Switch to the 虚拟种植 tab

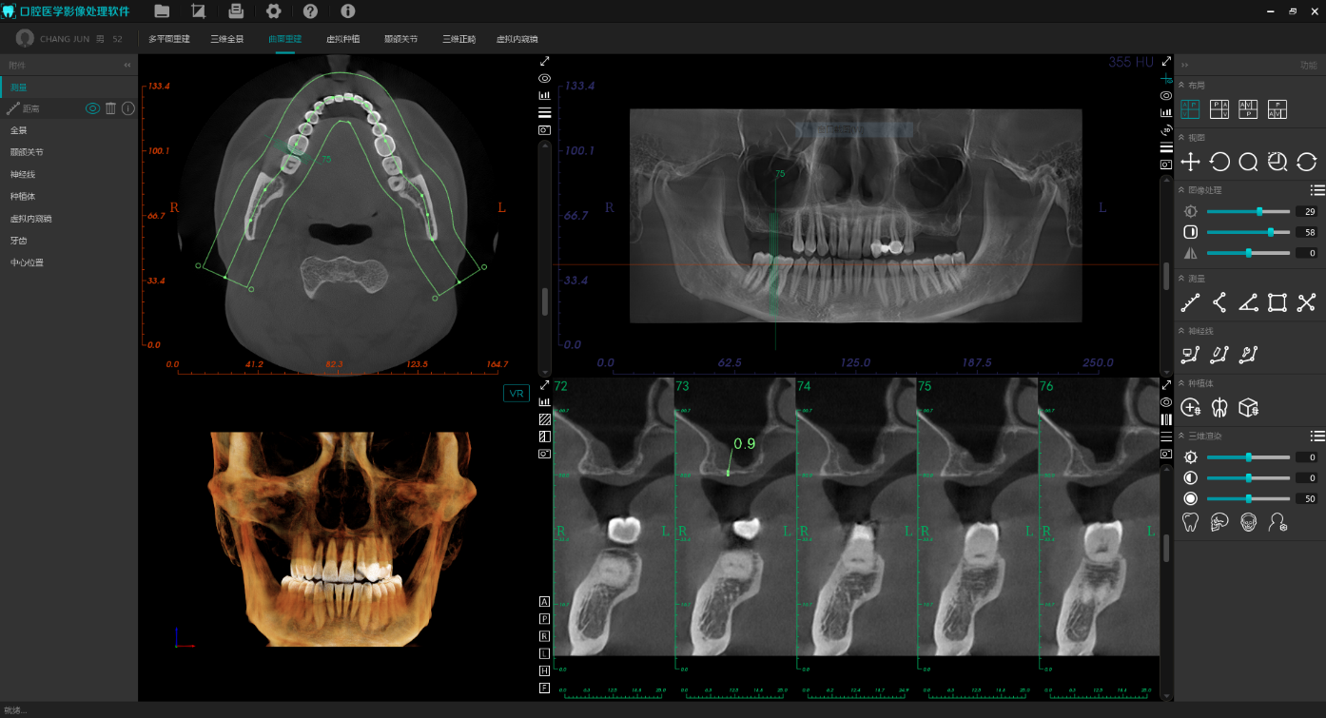coord(343,39)
